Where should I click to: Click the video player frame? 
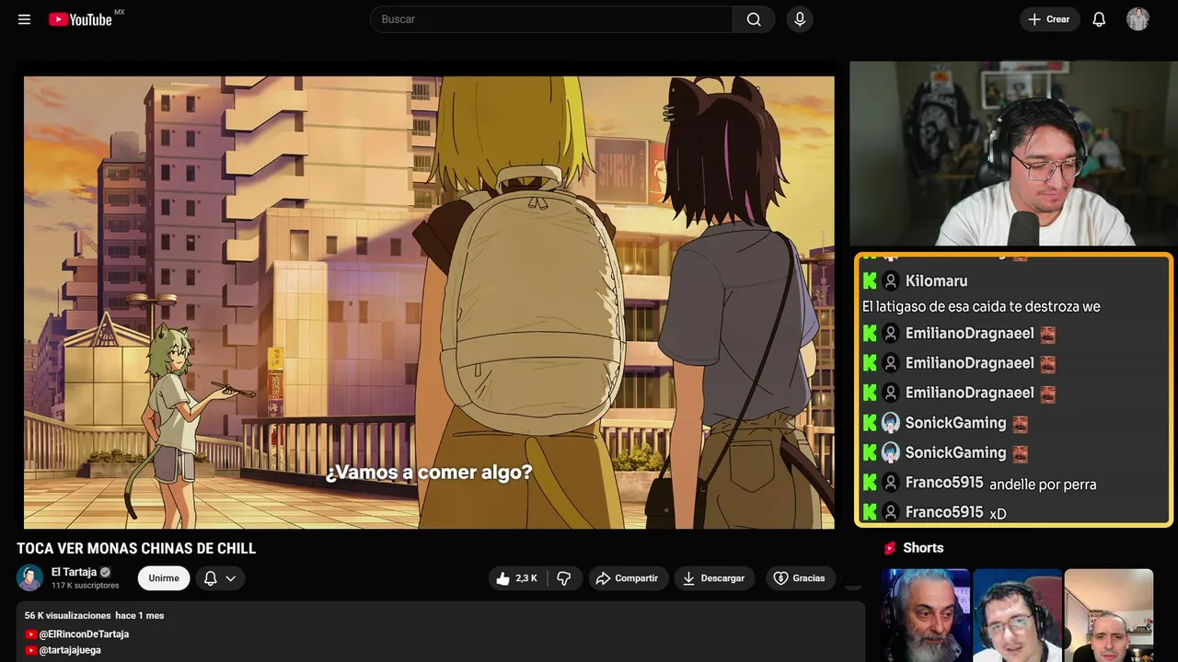tap(429, 302)
